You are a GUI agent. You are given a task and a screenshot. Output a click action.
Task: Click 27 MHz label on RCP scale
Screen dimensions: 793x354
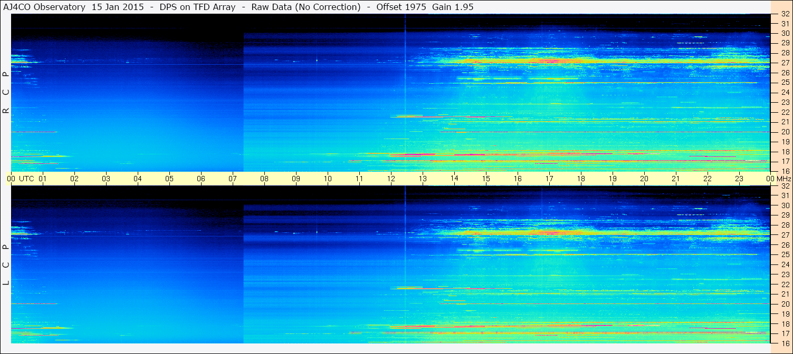click(785, 63)
